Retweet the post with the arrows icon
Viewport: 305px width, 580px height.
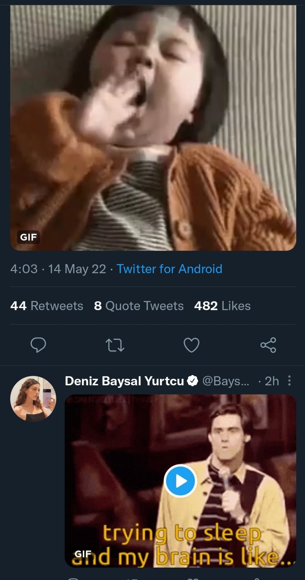pos(115,345)
